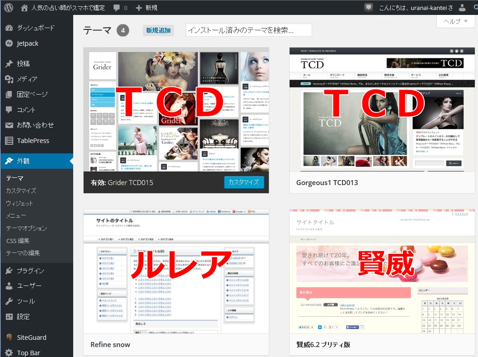
Task: Open comments bubble icon in admin bar
Action: pos(117,8)
